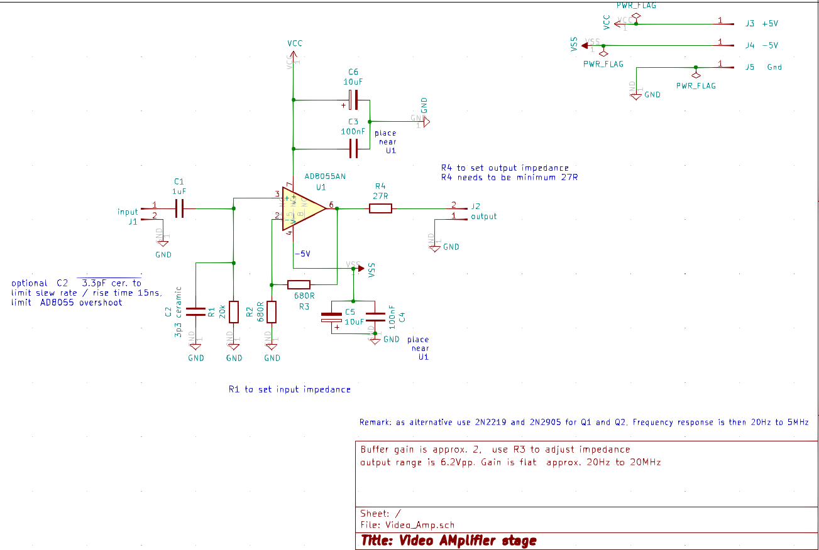819x550 pixels.
Task: Click the C3 capacitor symbol
Action: (354, 149)
